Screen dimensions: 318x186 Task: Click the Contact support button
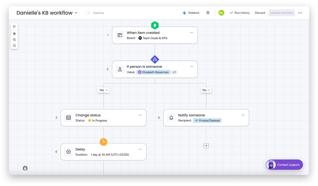click(x=284, y=165)
